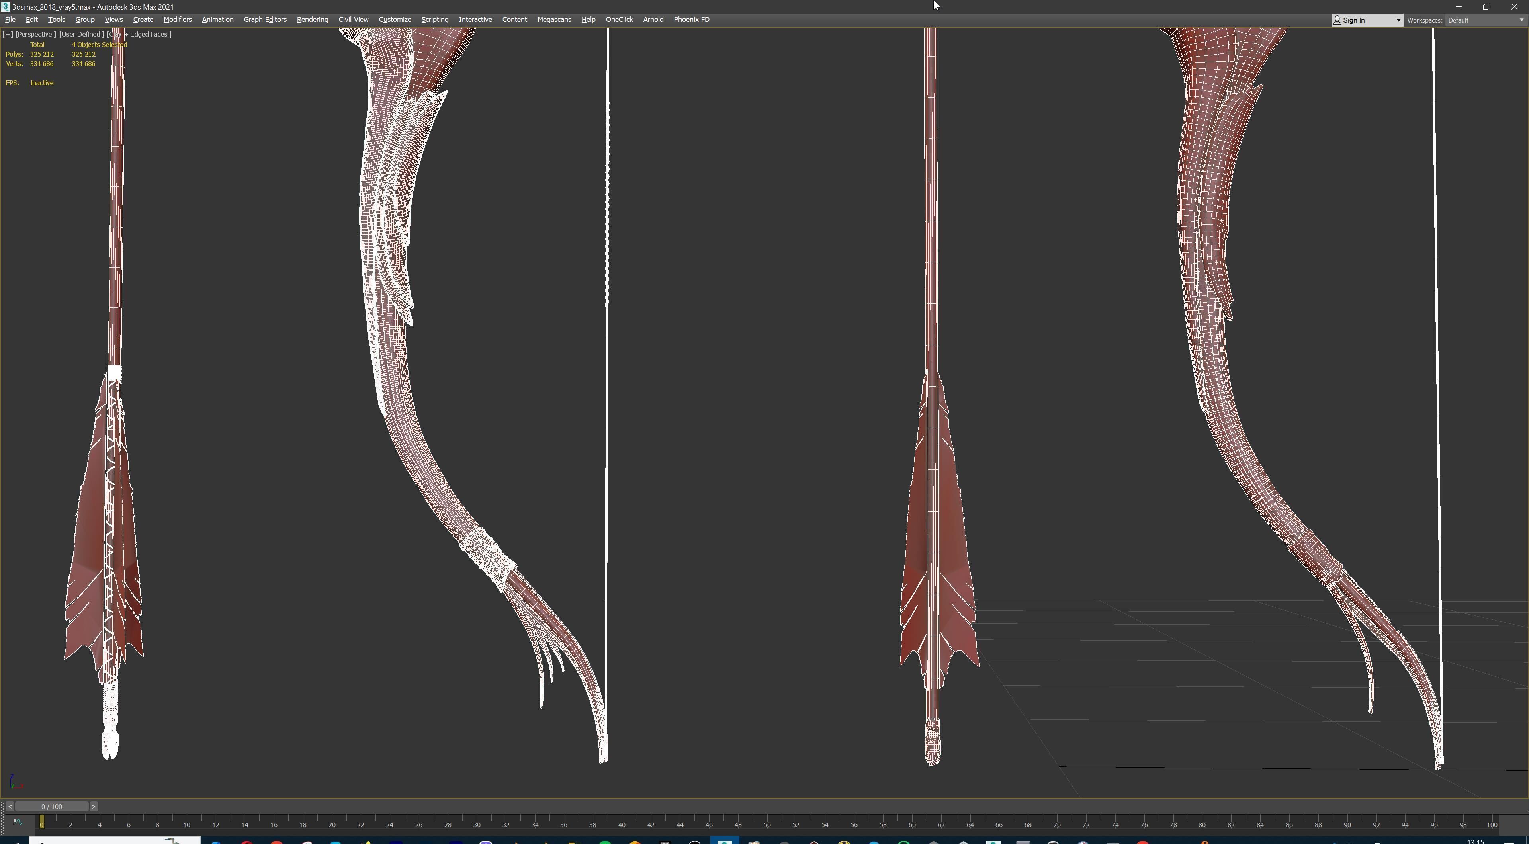Open the Megascans menu

click(554, 20)
